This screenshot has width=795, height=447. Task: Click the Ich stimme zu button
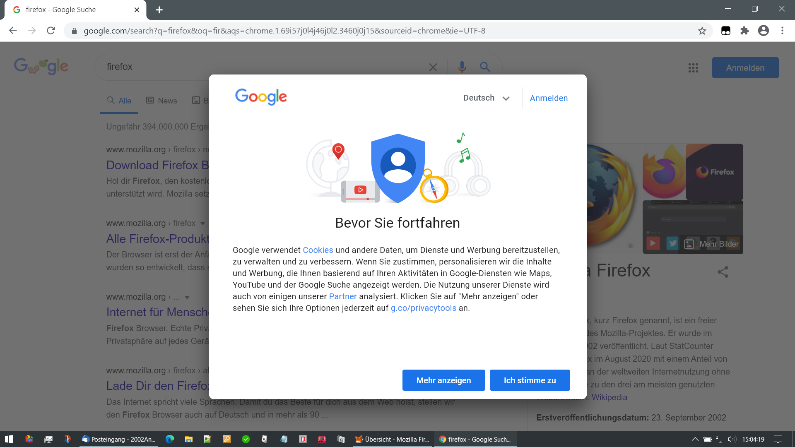(x=530, y=380)
